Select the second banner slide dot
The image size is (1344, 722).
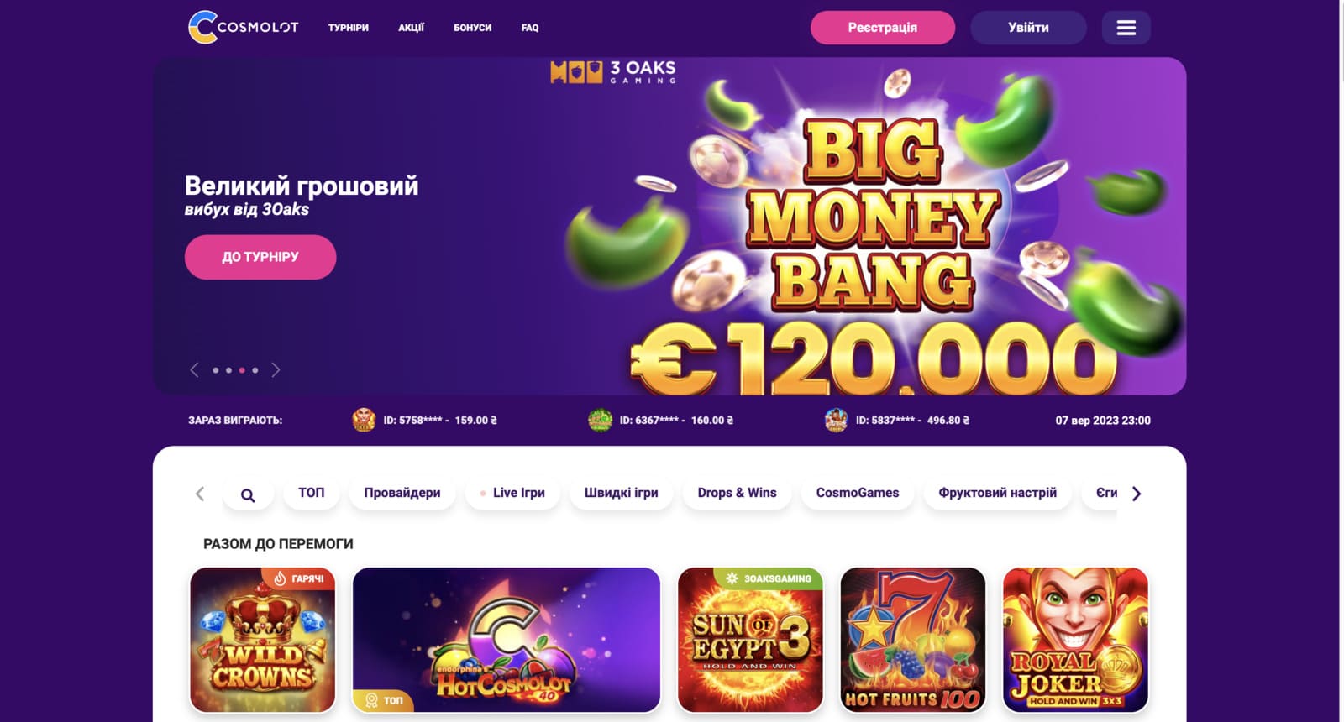[228, 370]
